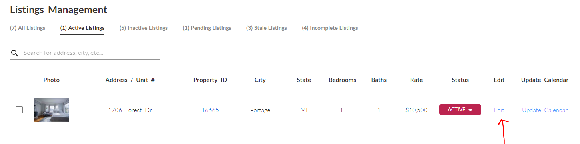This screenshot has width=580, height=144.
Task: Switch to All Listings tab
Action: 28,28
